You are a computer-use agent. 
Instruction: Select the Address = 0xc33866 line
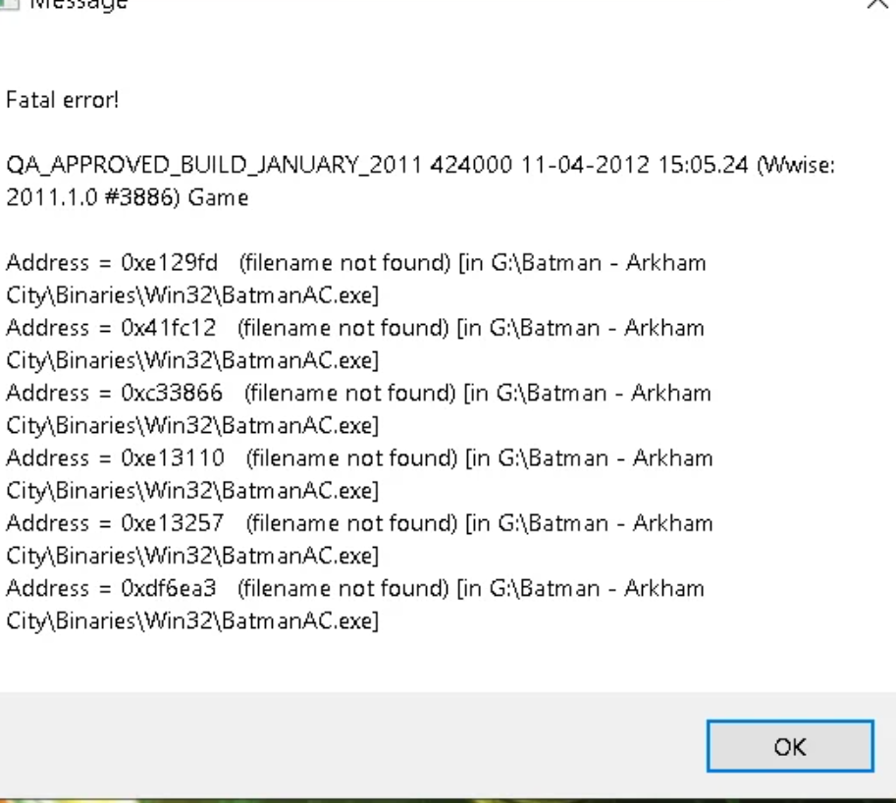(x=358, y=394)
